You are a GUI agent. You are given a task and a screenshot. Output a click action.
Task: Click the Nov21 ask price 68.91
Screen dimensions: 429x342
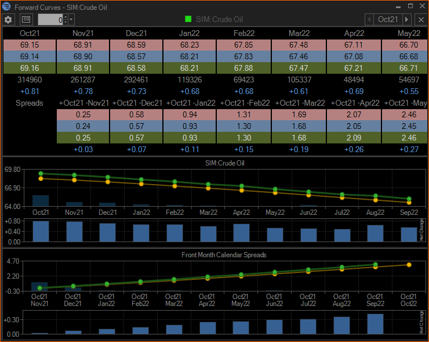tap(83, 44)
